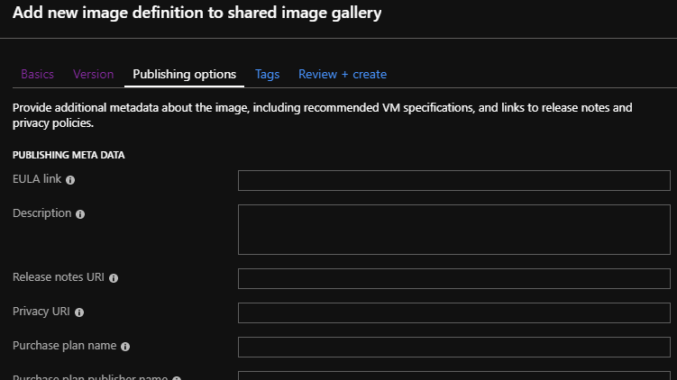Click the Purchase plan publisher name info icon

(177, 378)
